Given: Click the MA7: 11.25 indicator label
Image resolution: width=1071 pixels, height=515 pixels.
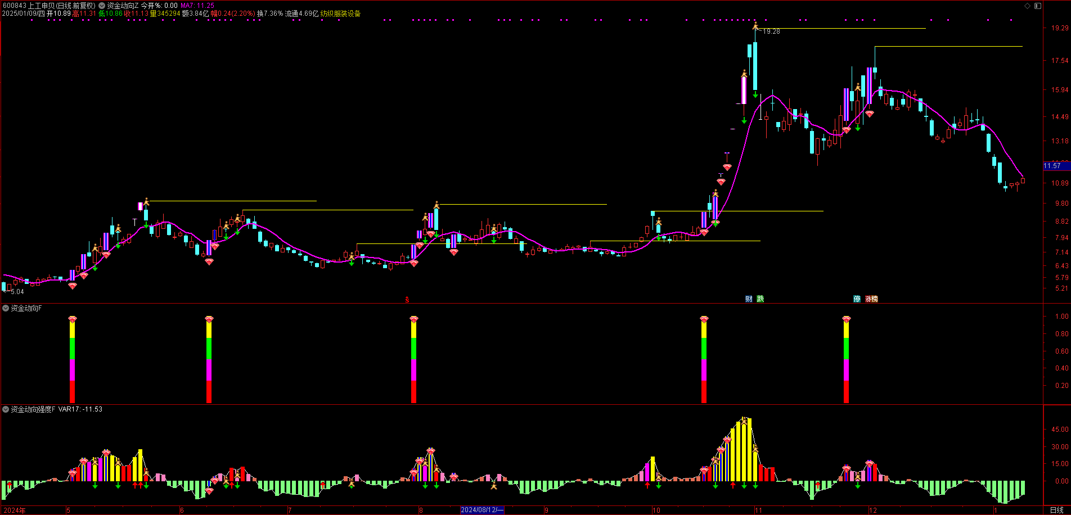Looking at the screenshot, I should 197,6.
